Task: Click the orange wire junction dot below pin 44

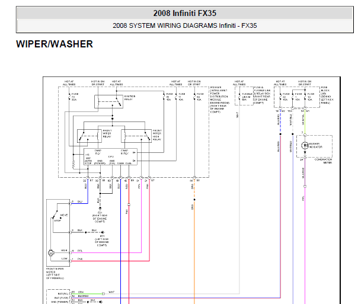Action: coord(194,200)
